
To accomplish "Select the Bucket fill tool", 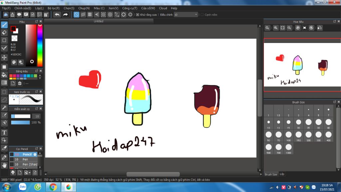I will [x=4, y=75].
